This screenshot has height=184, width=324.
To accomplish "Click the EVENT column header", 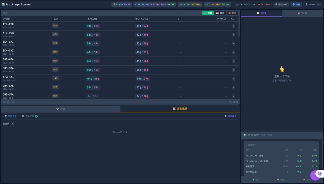I will (x=7, y=19).
